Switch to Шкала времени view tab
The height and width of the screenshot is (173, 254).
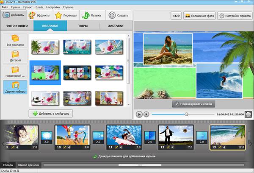point(29,165)
